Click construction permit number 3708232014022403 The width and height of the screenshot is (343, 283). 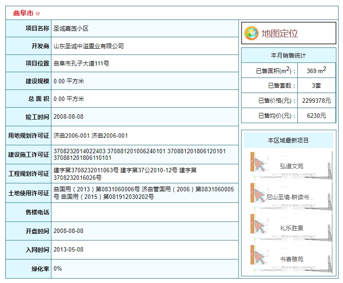[80, 151]
